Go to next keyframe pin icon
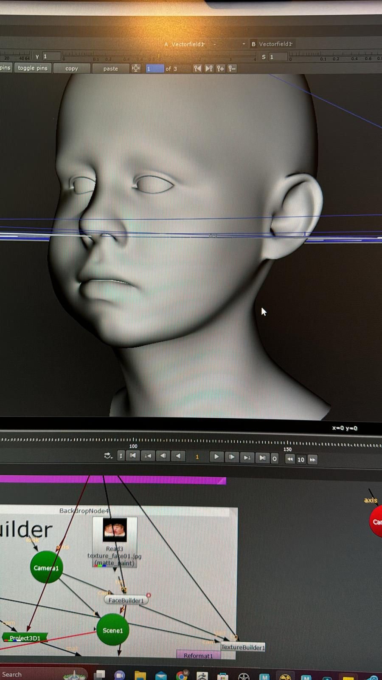Viewport: 382px width, 680px height. pyautogui.click(x=209, y=68)
